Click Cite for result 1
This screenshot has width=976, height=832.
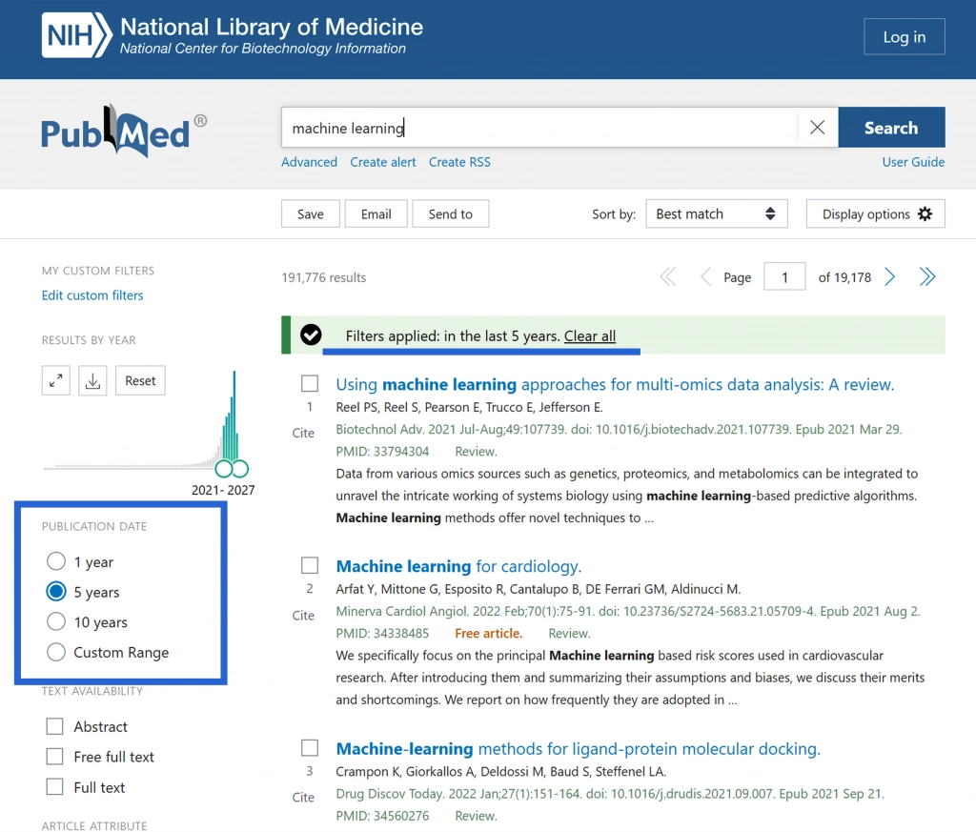303,433
